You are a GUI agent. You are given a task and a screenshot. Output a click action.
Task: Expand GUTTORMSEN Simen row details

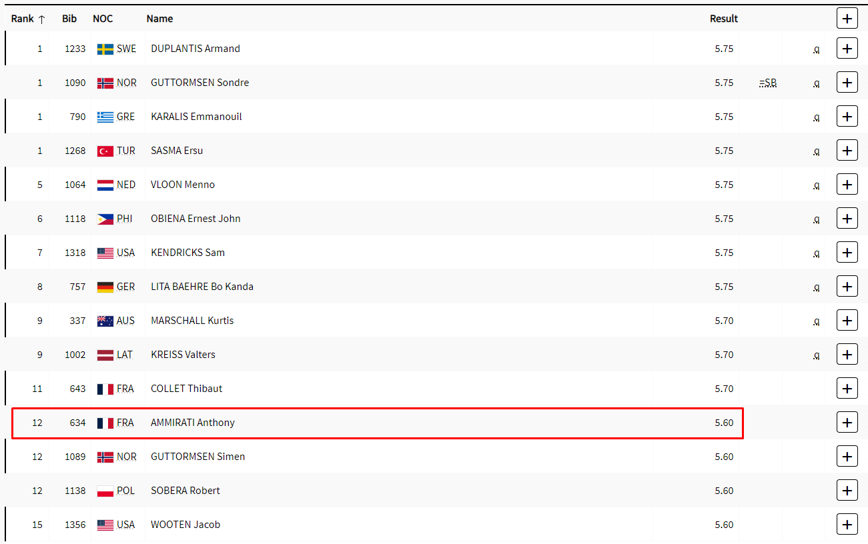(x=847, y=457)
